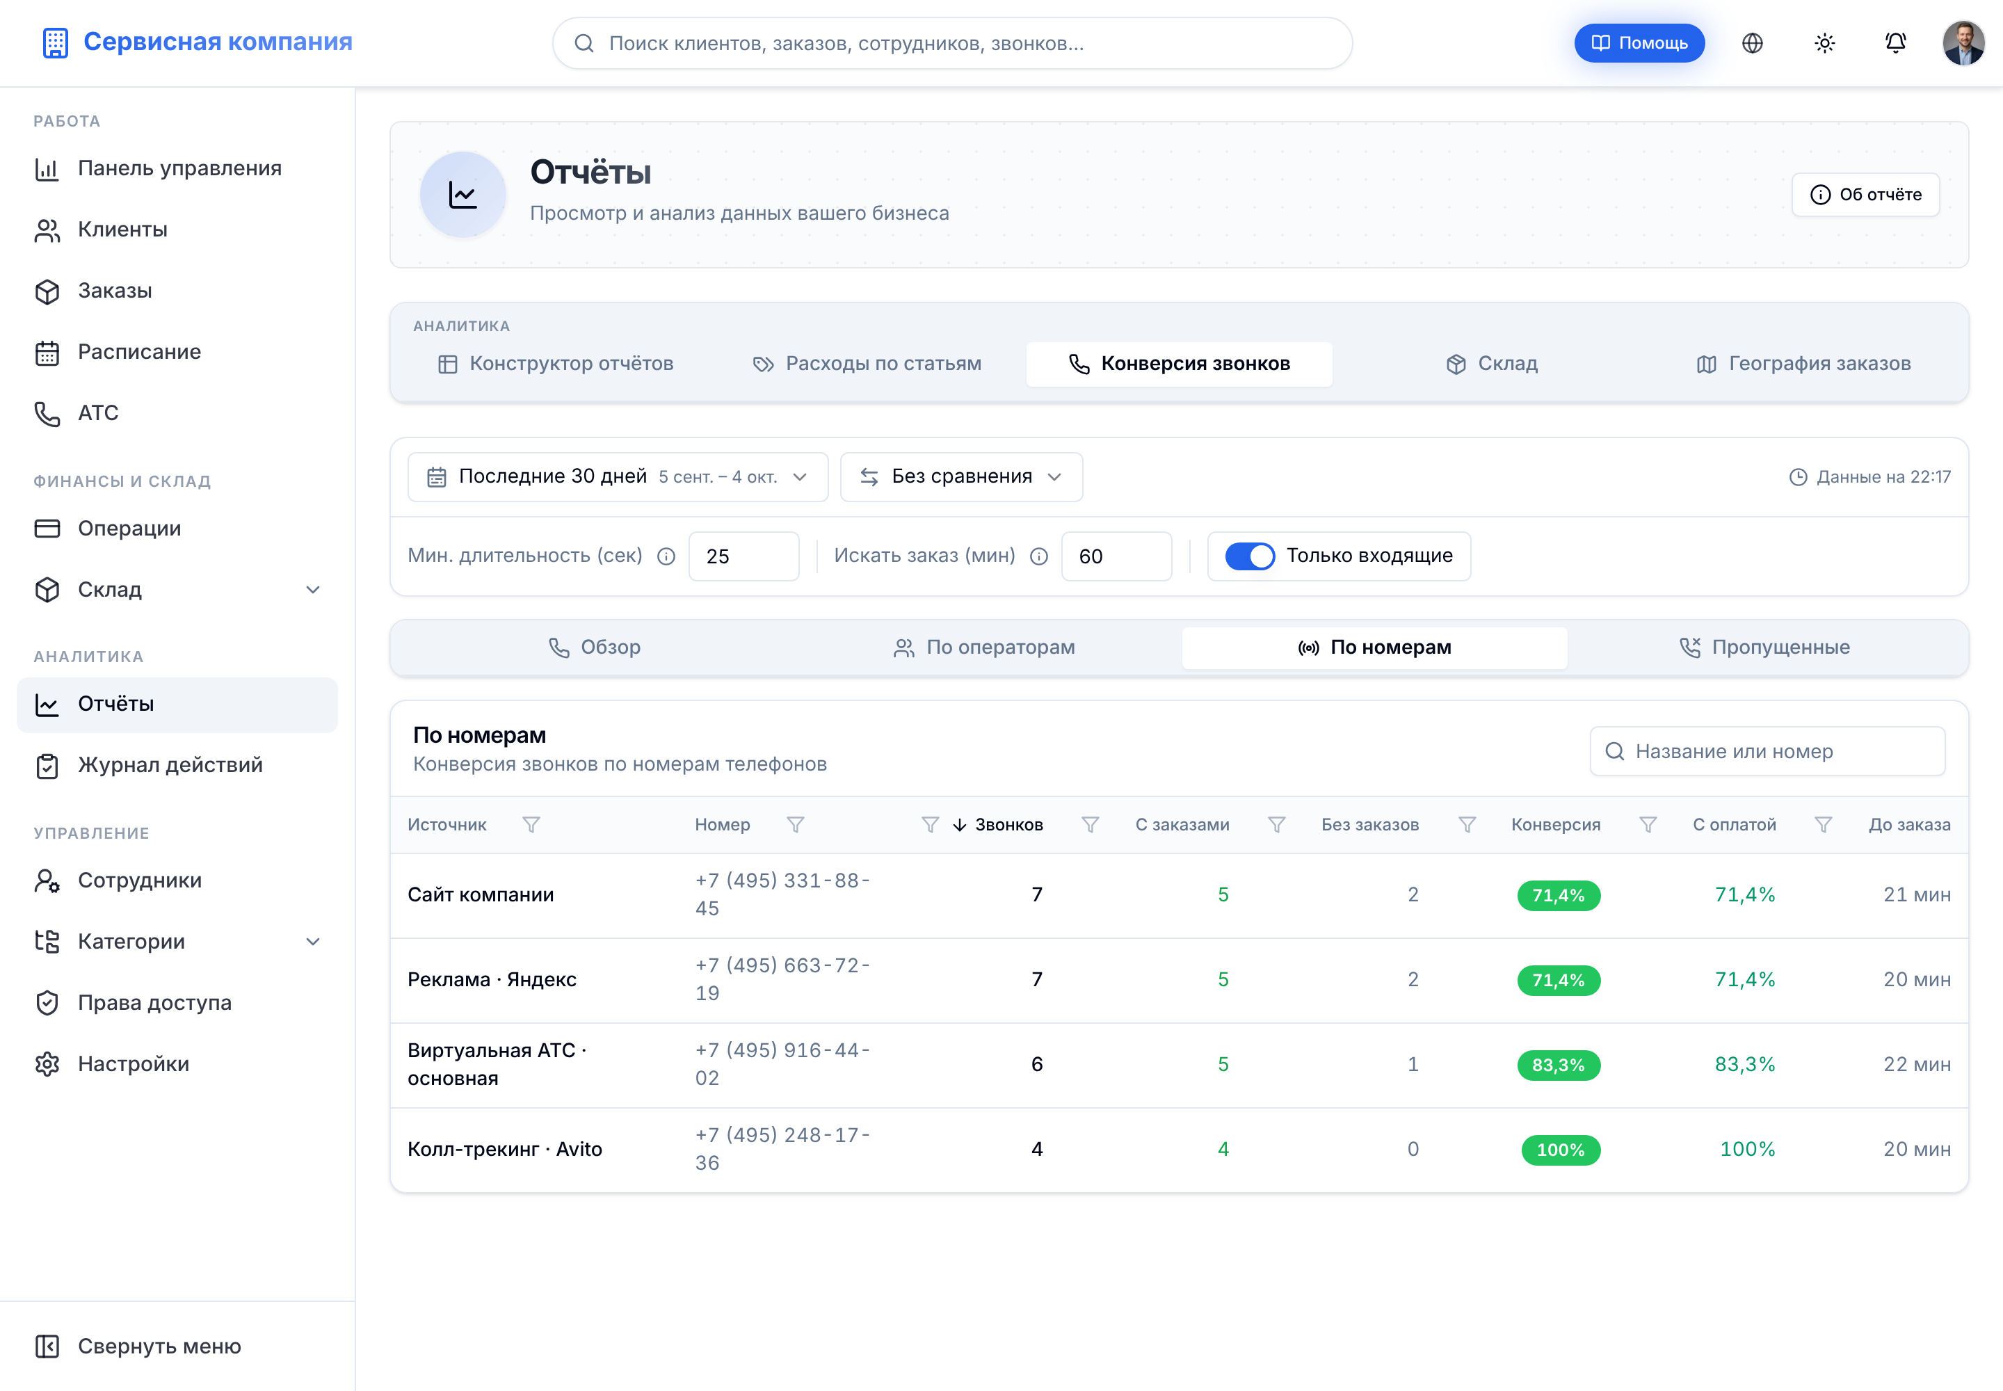Switch to the Пропущенные tab
The image size is (2003, 1391).
(x=1764, y=648)
